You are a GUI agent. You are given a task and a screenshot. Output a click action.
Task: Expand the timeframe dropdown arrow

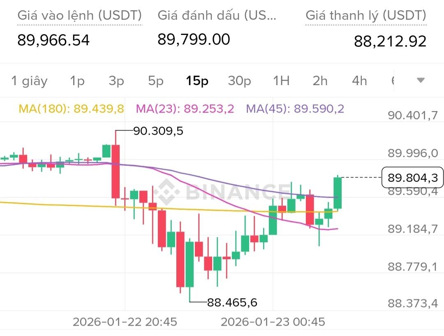click(x=421, y=80)
